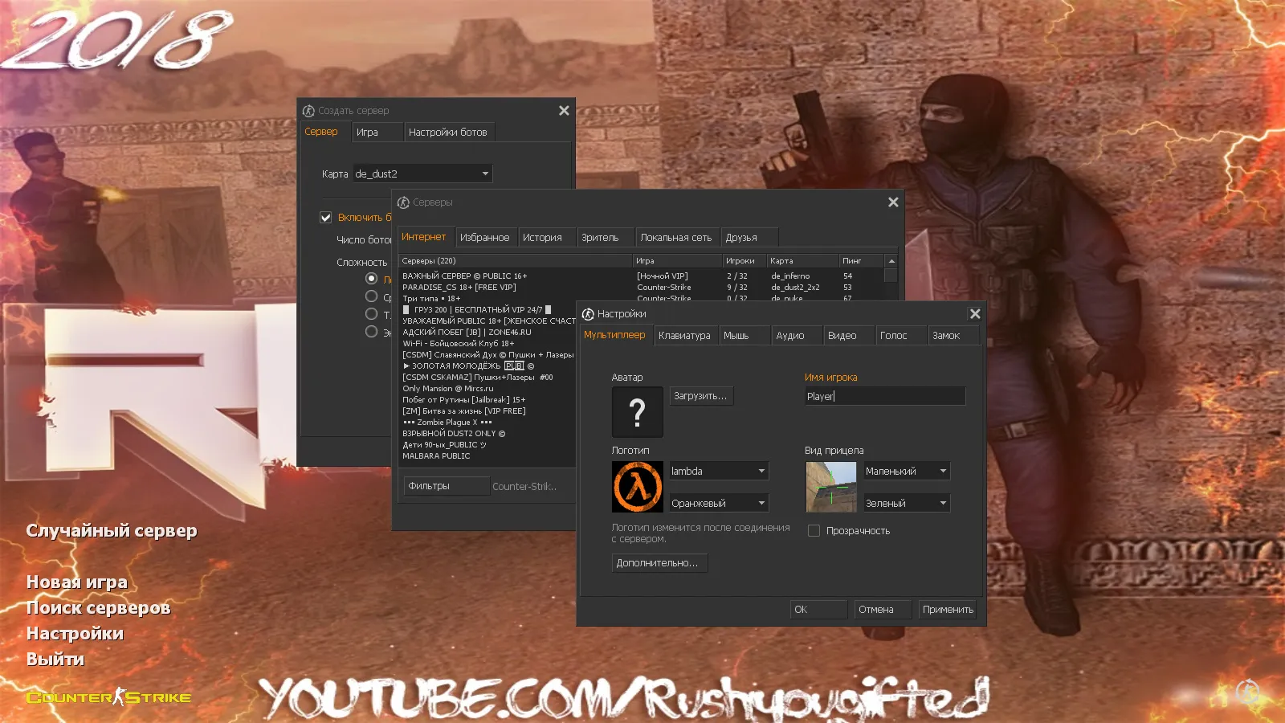This screenshot has height=723, width=1285.
Task: Uncheck the Включить bots checkbox
Action: coord(326,218)
